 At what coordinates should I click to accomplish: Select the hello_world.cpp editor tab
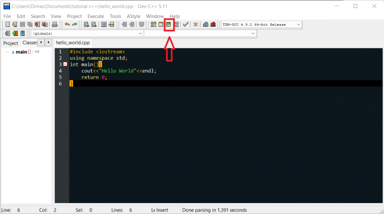[72, 42]
